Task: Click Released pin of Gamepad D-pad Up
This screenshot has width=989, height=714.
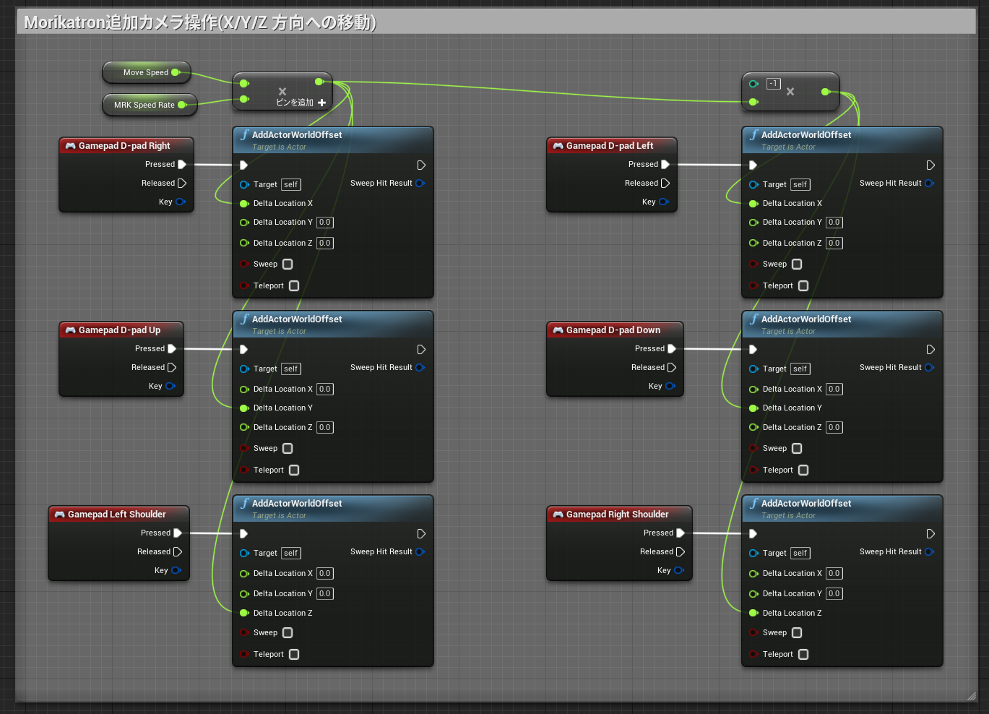Action: click(172, 367)
